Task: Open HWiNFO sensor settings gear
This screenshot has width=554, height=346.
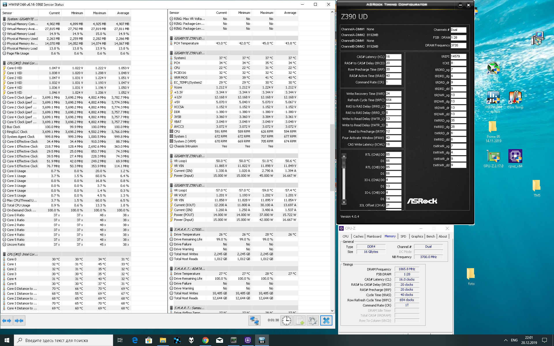Action: click(x=312, y=321)
